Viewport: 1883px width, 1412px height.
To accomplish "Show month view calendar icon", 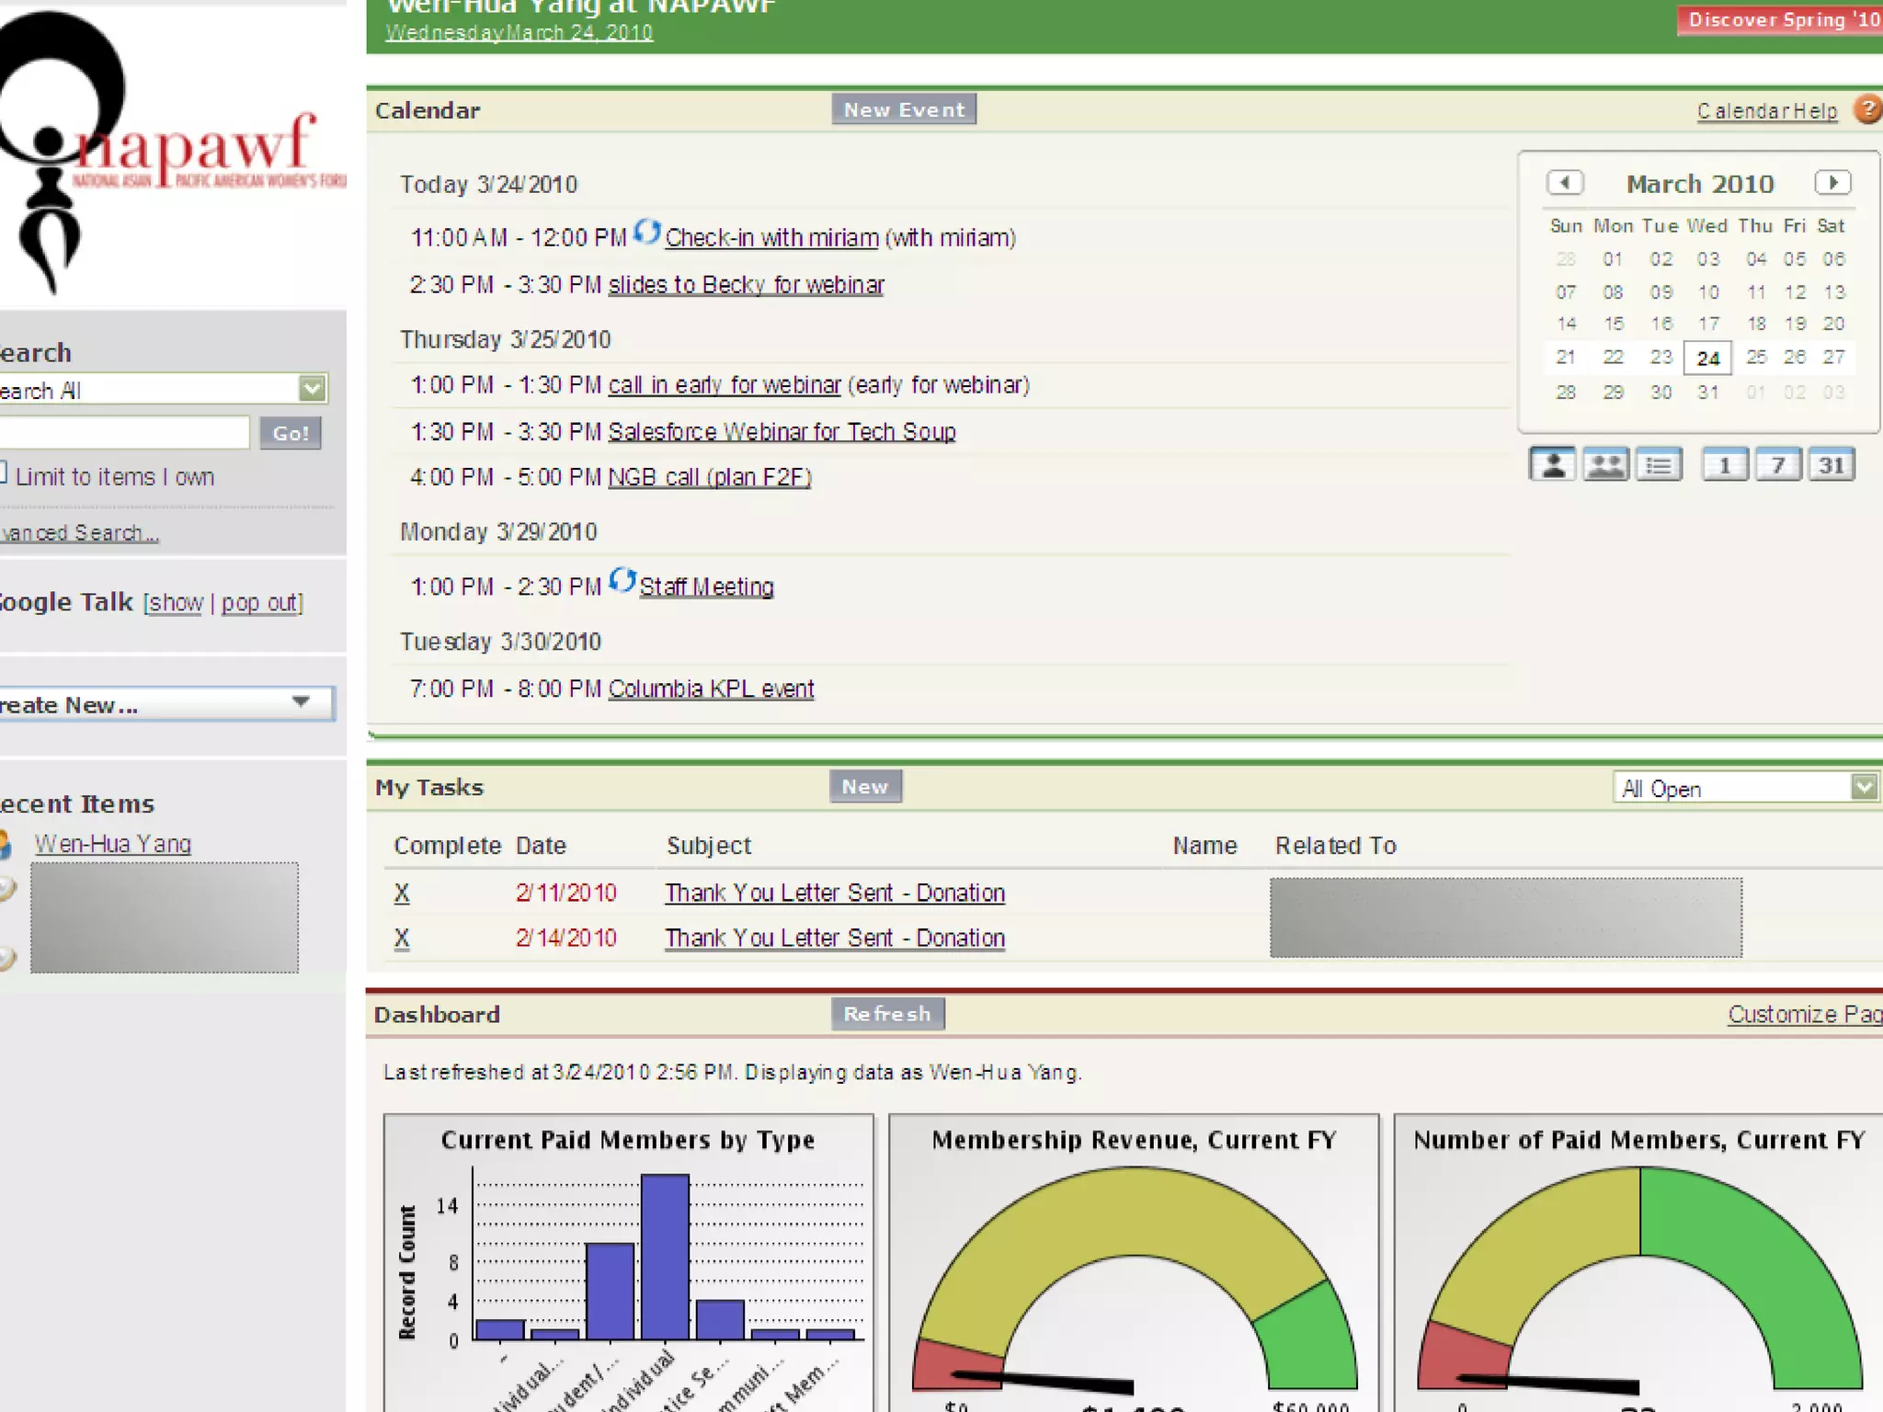I will [1831, 465].
